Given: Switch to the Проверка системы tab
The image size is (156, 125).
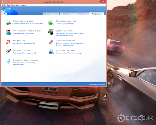Looking at the screenshot, I should click(x=51, y=14).
